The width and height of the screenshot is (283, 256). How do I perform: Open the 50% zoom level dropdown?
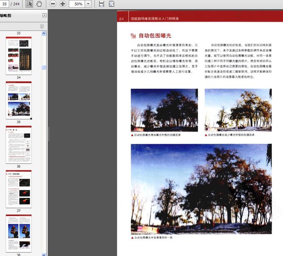click(88, 4)
